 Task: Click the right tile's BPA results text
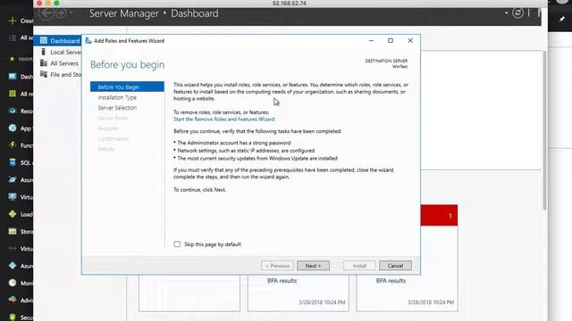point(391,281)
